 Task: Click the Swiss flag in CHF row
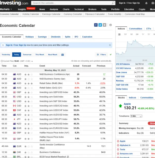[x=14, y=110]
